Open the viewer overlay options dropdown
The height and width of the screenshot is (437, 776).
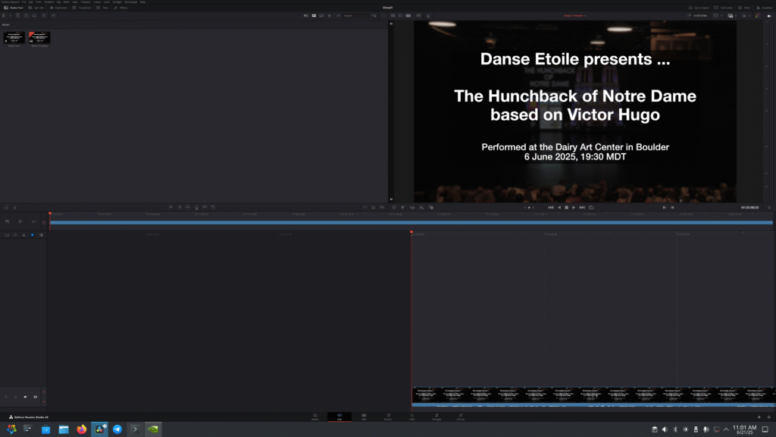pyautogui.click(x=733, y=15)
